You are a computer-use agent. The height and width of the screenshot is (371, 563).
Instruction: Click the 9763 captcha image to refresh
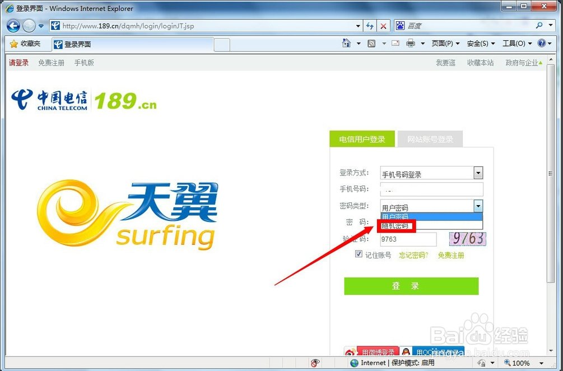[468, 239]
